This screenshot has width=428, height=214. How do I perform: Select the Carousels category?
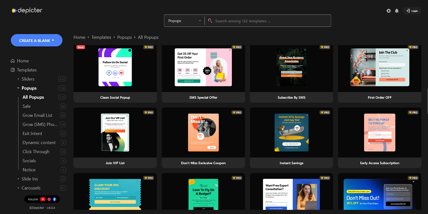coord(31,188)
